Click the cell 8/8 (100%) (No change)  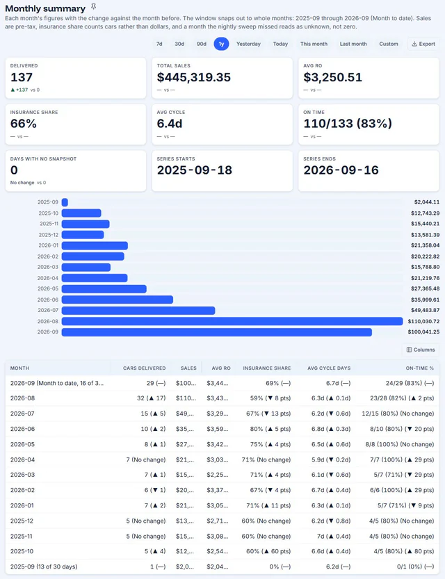tap(400, 444)
